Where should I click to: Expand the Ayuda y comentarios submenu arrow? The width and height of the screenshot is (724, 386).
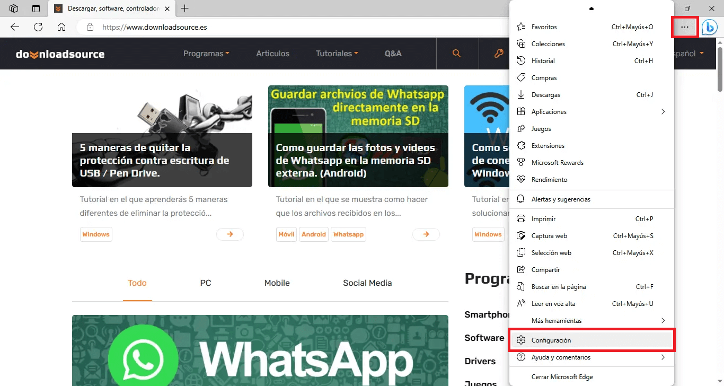(x=663, y=357)
